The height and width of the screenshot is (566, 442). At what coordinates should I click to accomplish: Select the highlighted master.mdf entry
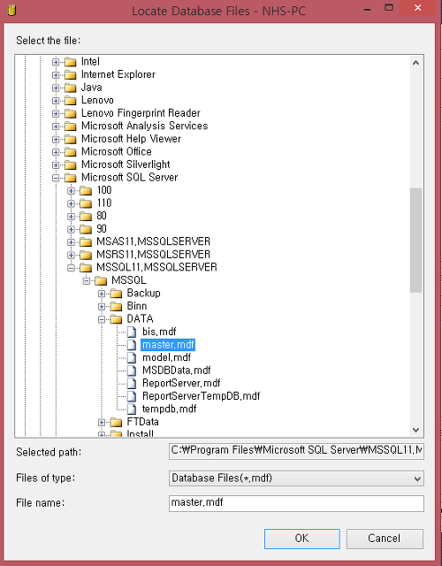click(x=168, y=345)
